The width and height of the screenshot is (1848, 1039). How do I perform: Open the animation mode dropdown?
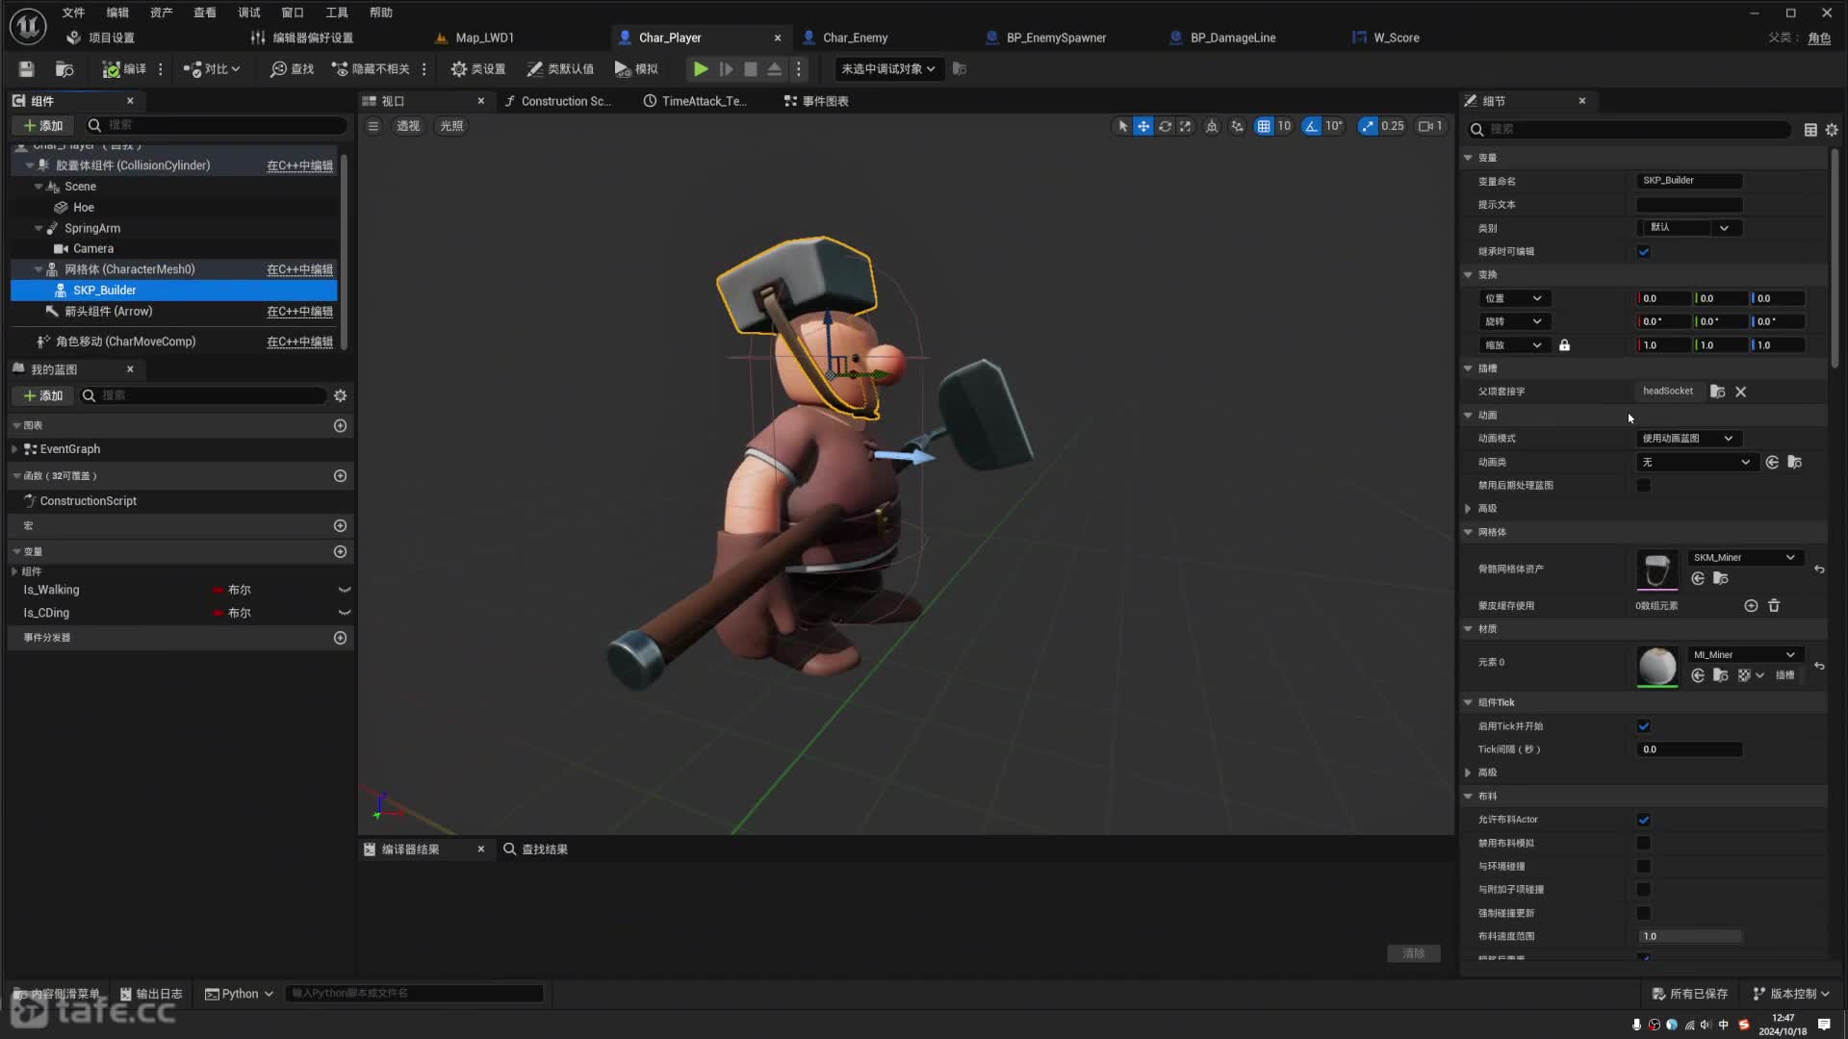1689,439
